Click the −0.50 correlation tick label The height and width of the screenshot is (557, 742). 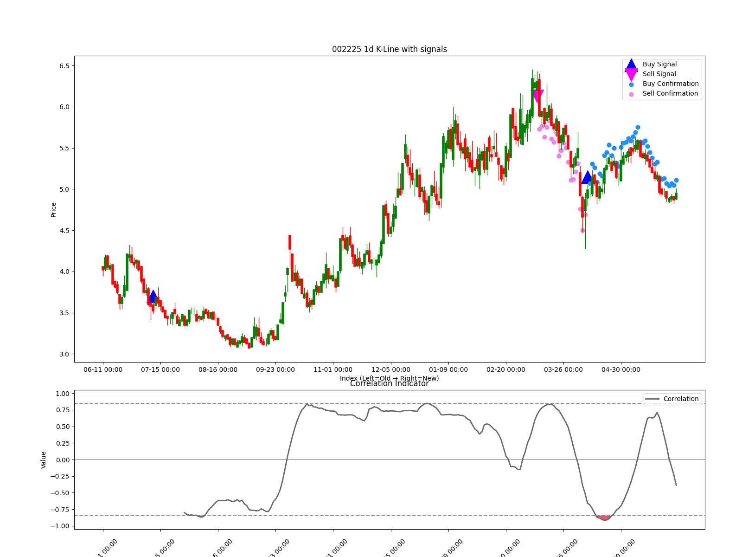[x=60, y=493]
